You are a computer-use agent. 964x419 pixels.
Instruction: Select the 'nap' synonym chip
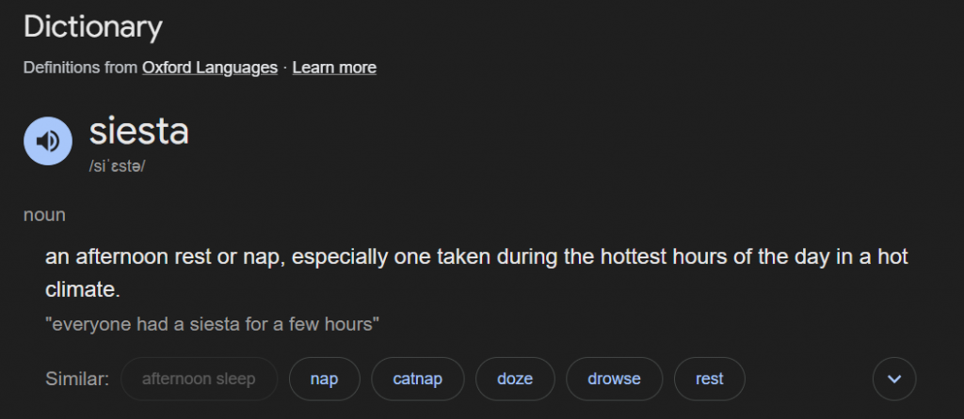pos(324,380)
